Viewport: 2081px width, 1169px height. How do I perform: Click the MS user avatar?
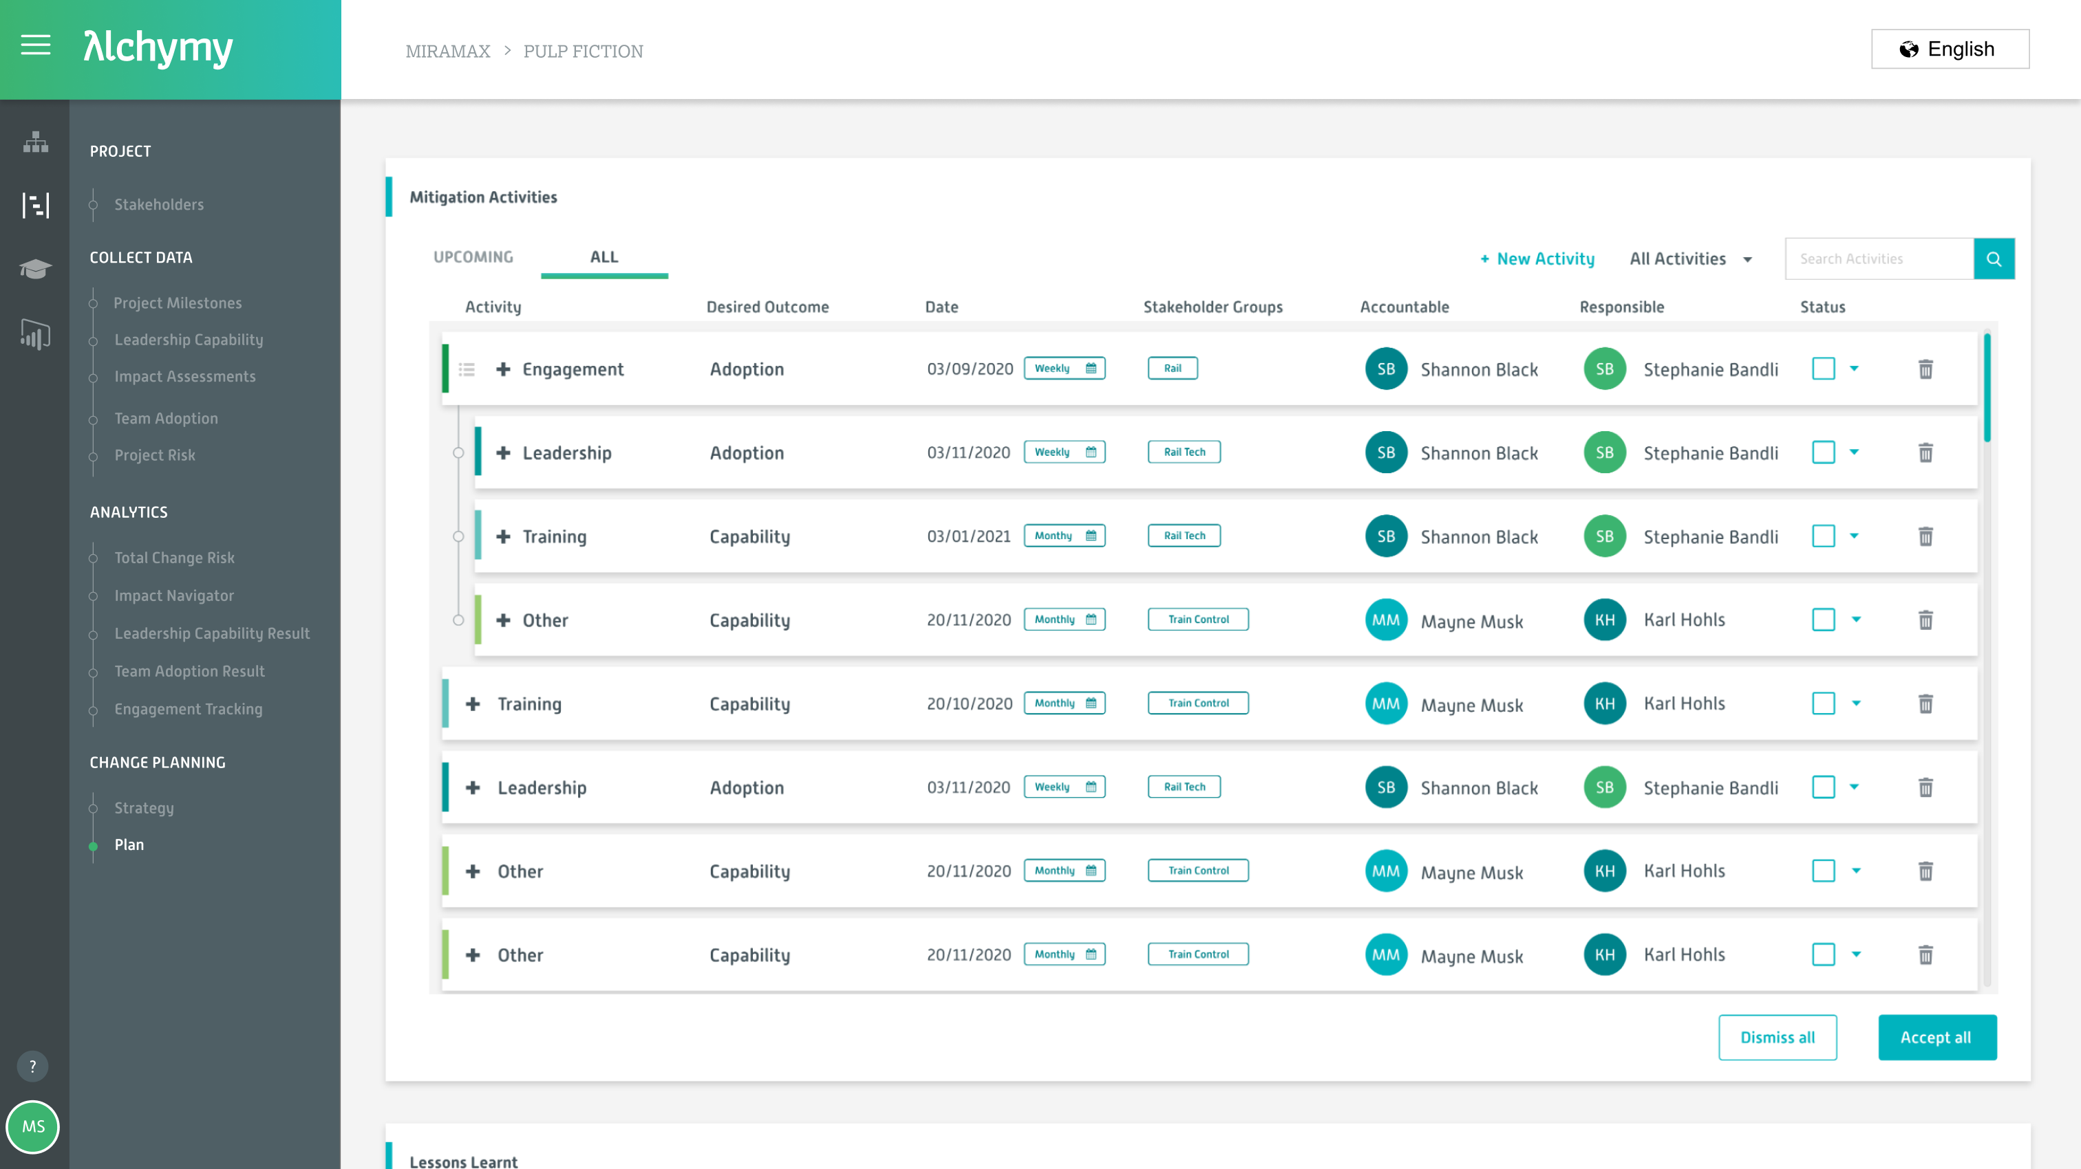(33, 1127)
